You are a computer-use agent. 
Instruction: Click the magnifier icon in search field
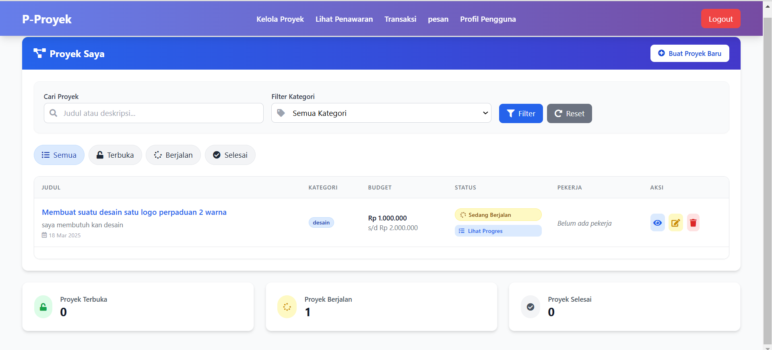point(53,113)
